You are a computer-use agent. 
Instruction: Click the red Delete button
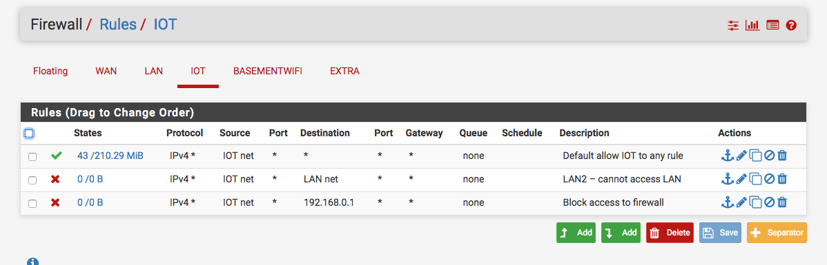670,233
